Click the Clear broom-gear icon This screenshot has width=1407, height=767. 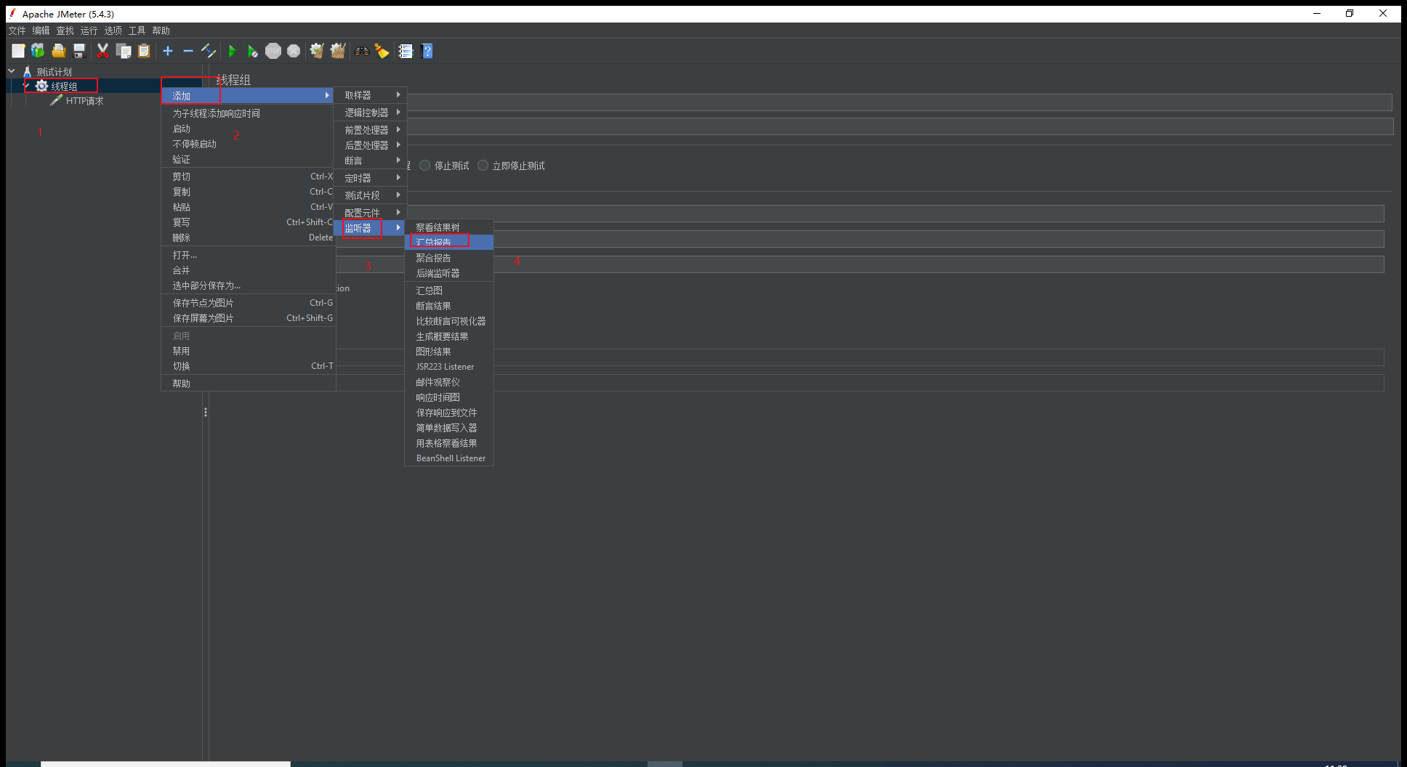tap(317, 51)
